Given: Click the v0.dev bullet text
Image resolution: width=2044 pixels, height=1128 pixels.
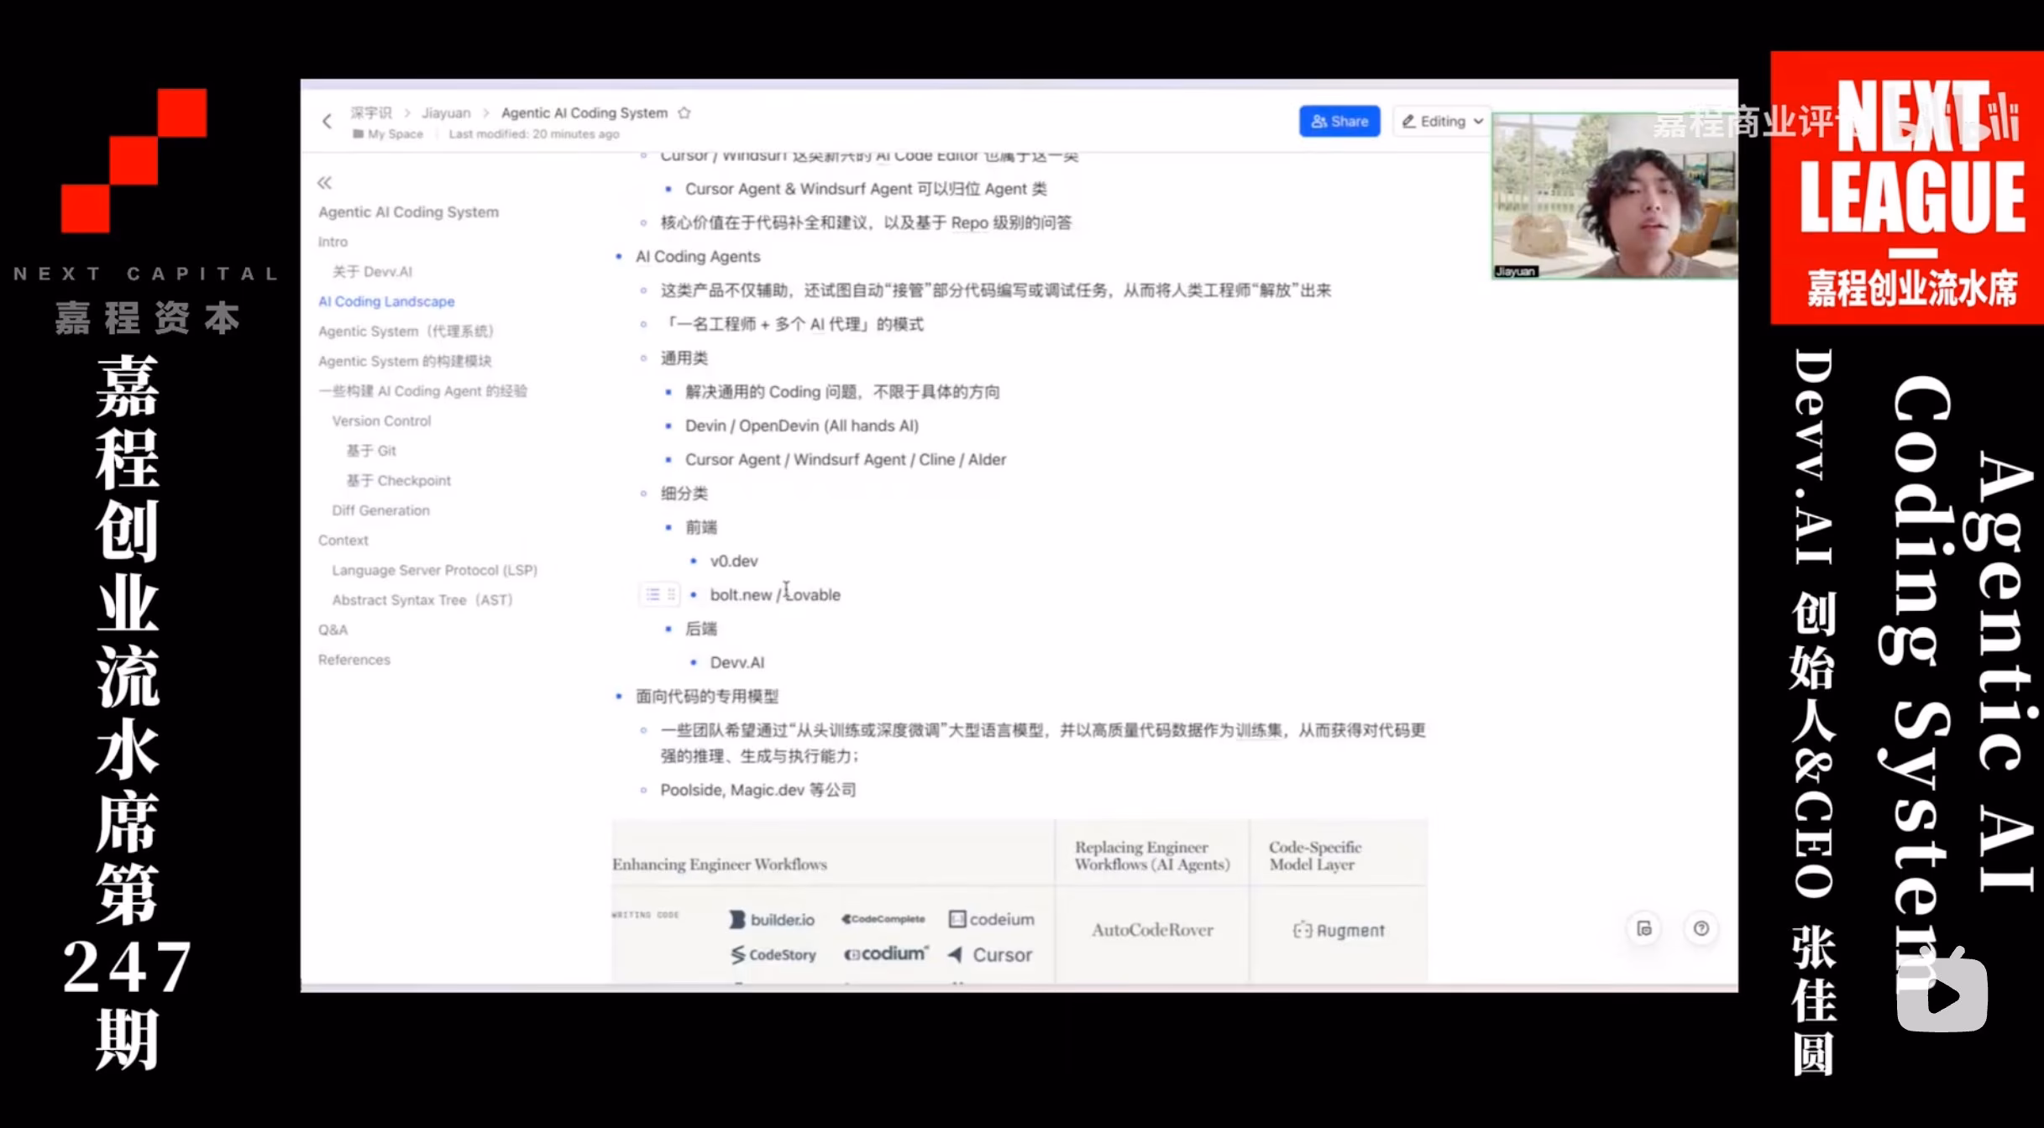Looking at the screenshot, I should pyautogui.click(x=734, y=561).
